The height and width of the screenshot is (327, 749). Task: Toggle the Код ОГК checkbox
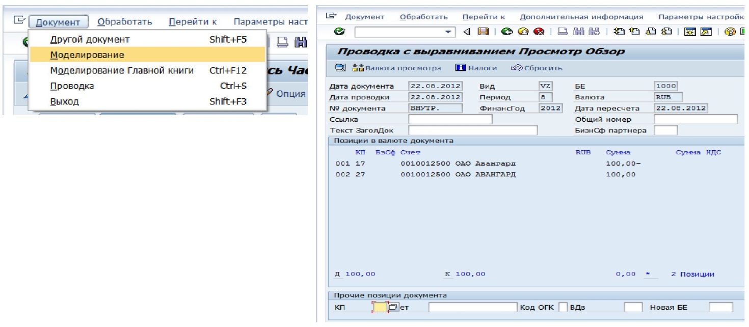(563, 307)
